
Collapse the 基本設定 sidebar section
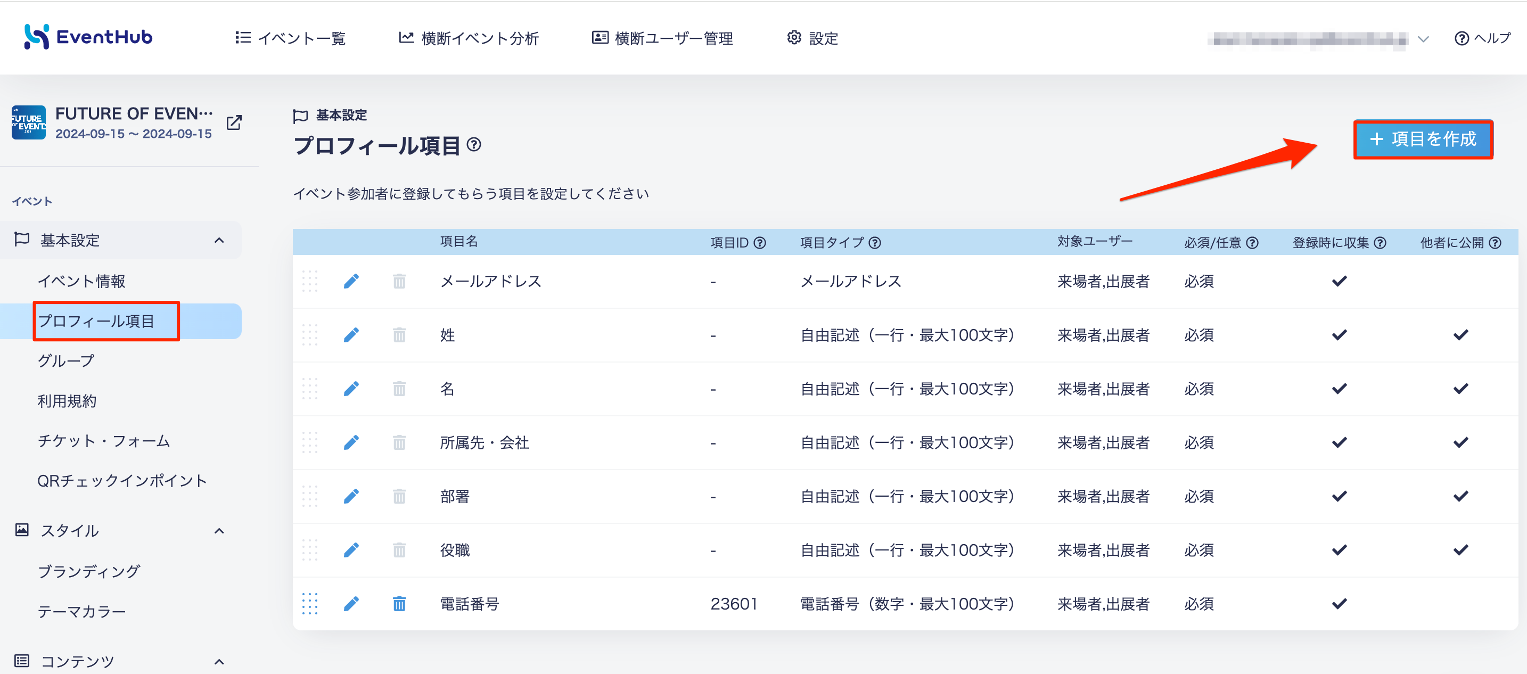(x=219, y=241)
